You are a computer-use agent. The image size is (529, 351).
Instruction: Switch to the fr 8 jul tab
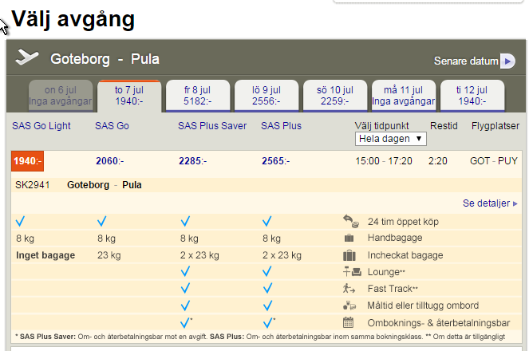click(x=197, y=96)
